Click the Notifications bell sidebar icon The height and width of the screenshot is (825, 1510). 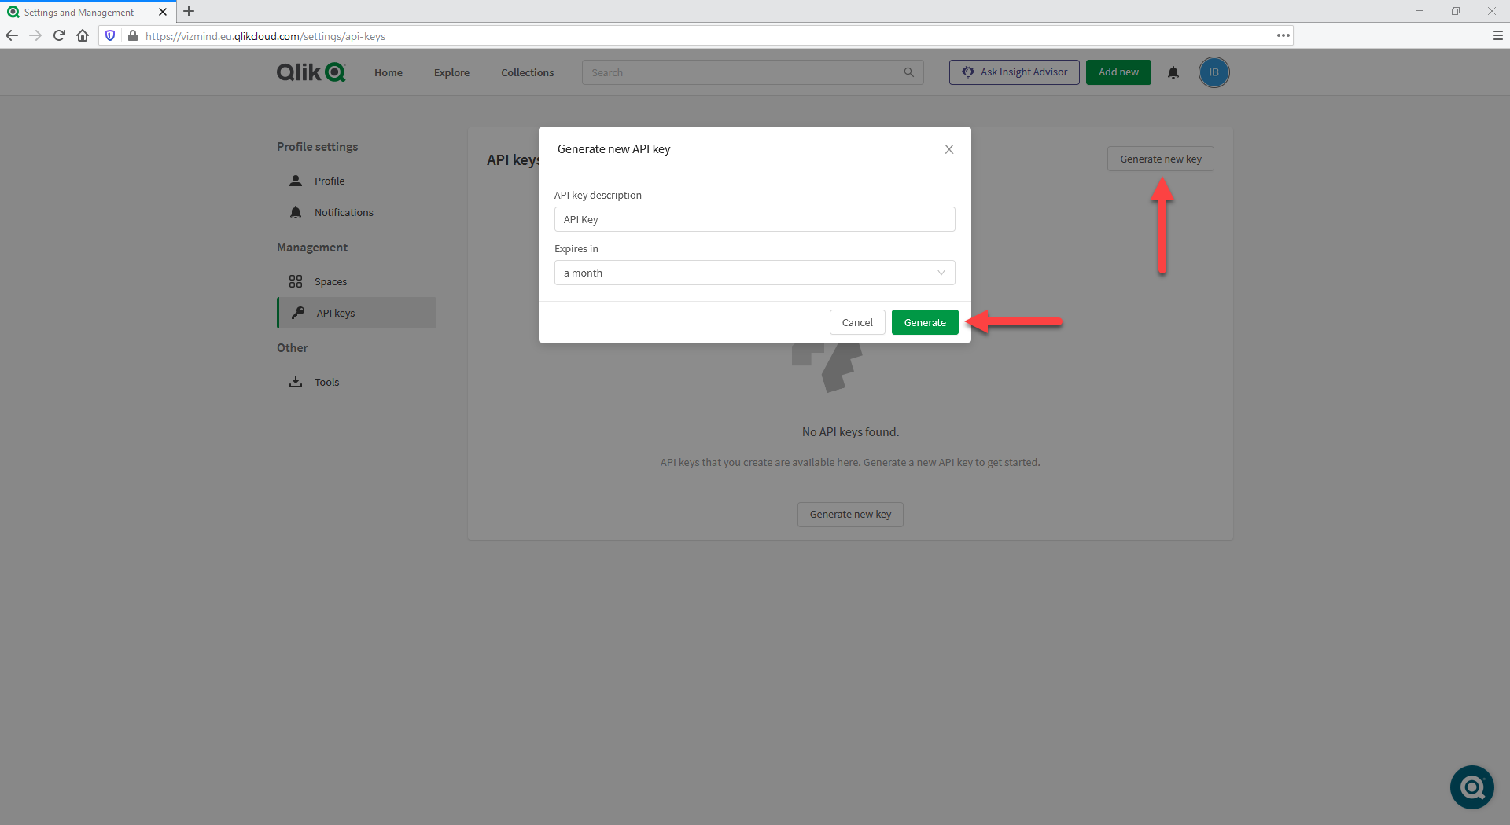(x=296, y=212)
